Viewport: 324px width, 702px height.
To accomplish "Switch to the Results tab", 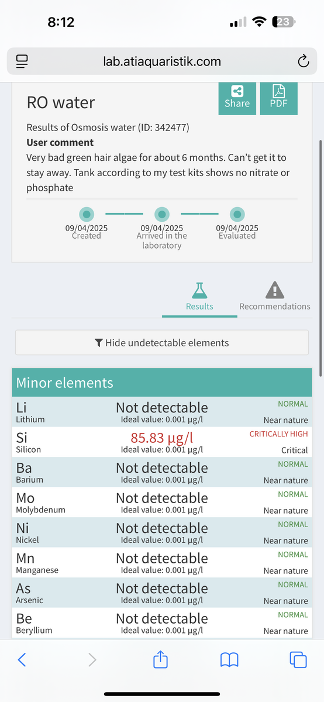I will [x=199, y=297].
